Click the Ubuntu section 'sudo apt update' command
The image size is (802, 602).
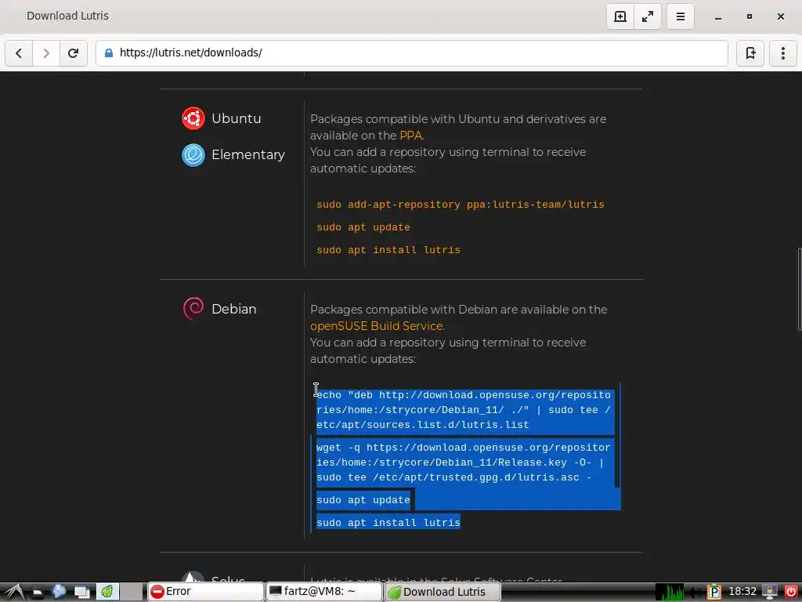tap(363, 227)
